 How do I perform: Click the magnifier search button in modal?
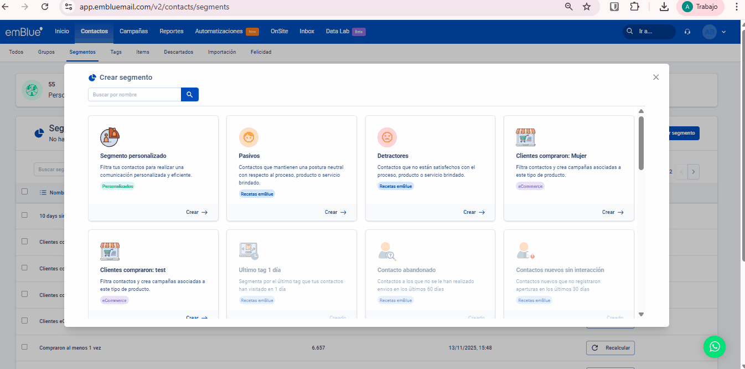coord(189,95)
